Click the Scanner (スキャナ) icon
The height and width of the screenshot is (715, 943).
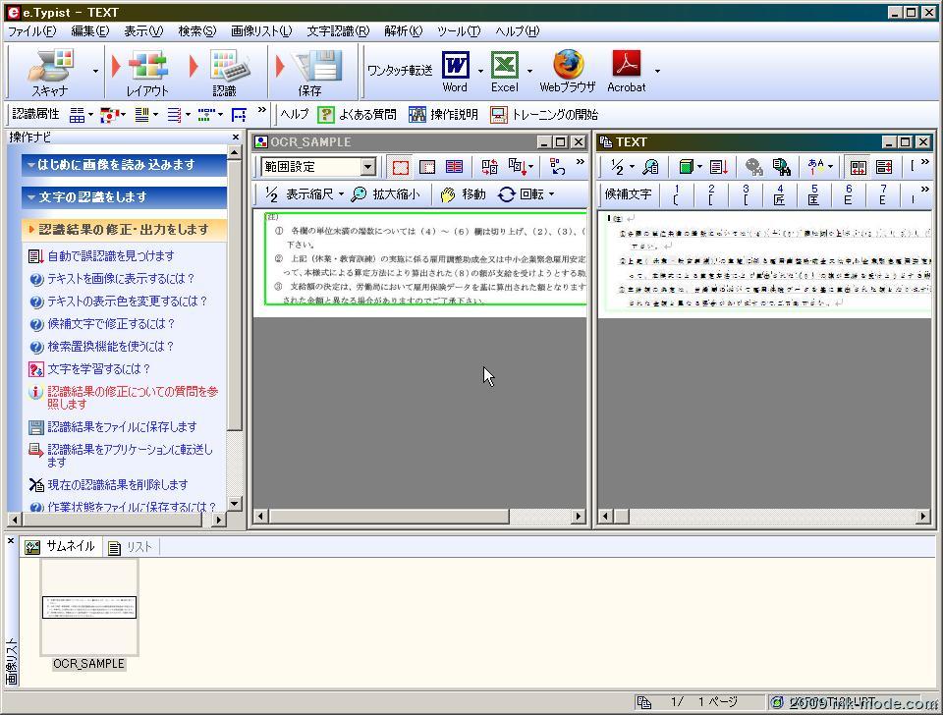tap(50, 69)
